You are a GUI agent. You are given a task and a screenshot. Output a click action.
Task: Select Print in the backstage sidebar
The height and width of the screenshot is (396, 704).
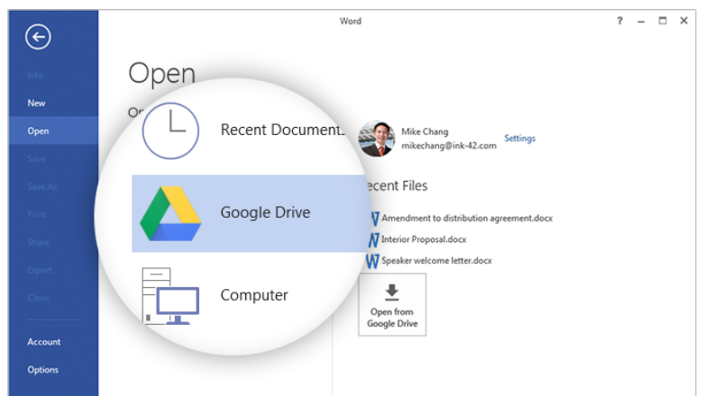[x=36, y=214]
